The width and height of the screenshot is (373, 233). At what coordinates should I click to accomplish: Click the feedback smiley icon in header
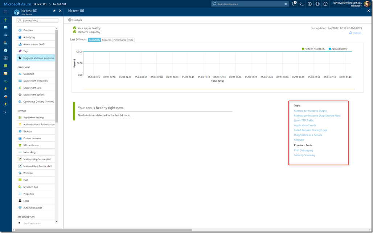tap(317, 4)
